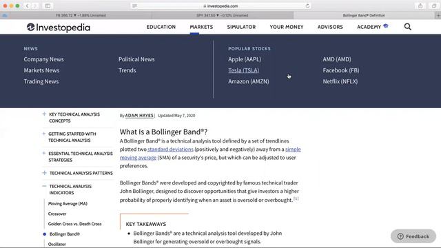Image resolution: width=441 pixels, height=248 pixels.
Task: Open author Adam Hayes link
Action: click(x=139, y=116)
